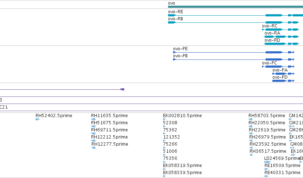Select the RH36517.5prime label
This screenshot has width=303, height=178.
click(x=268, y=151)
